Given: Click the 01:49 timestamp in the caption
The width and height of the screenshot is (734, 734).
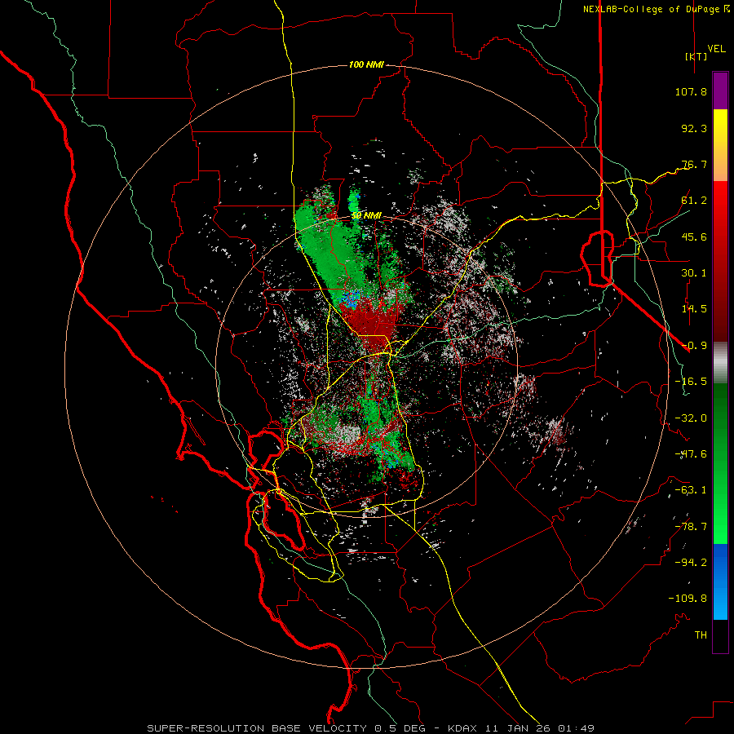Looking at the screenshot, I should point(577,728).
